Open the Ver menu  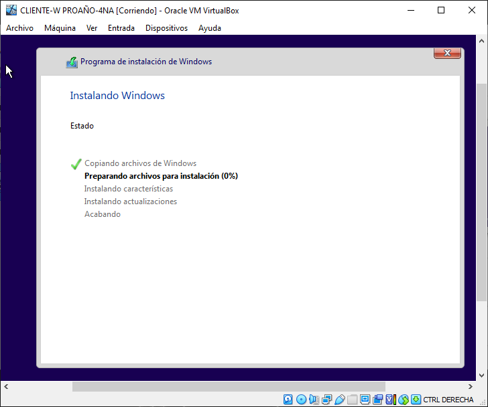click(92, 28)
